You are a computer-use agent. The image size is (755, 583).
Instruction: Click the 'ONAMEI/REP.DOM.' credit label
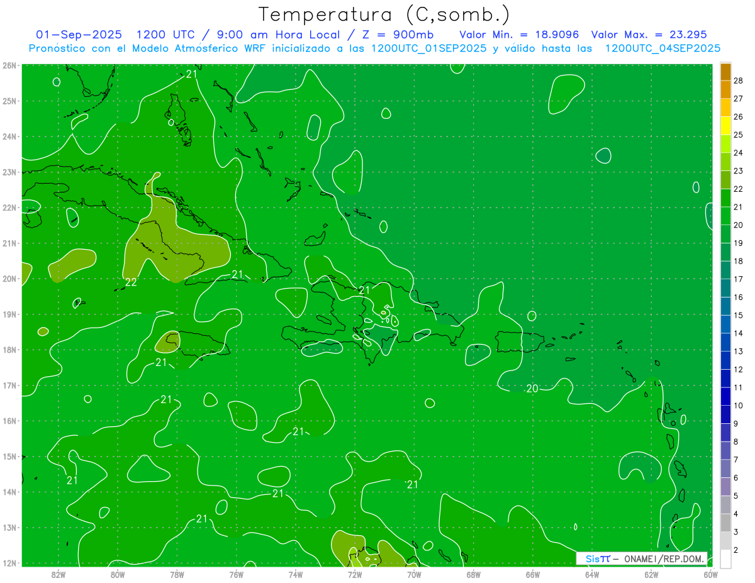click(664, 558)
